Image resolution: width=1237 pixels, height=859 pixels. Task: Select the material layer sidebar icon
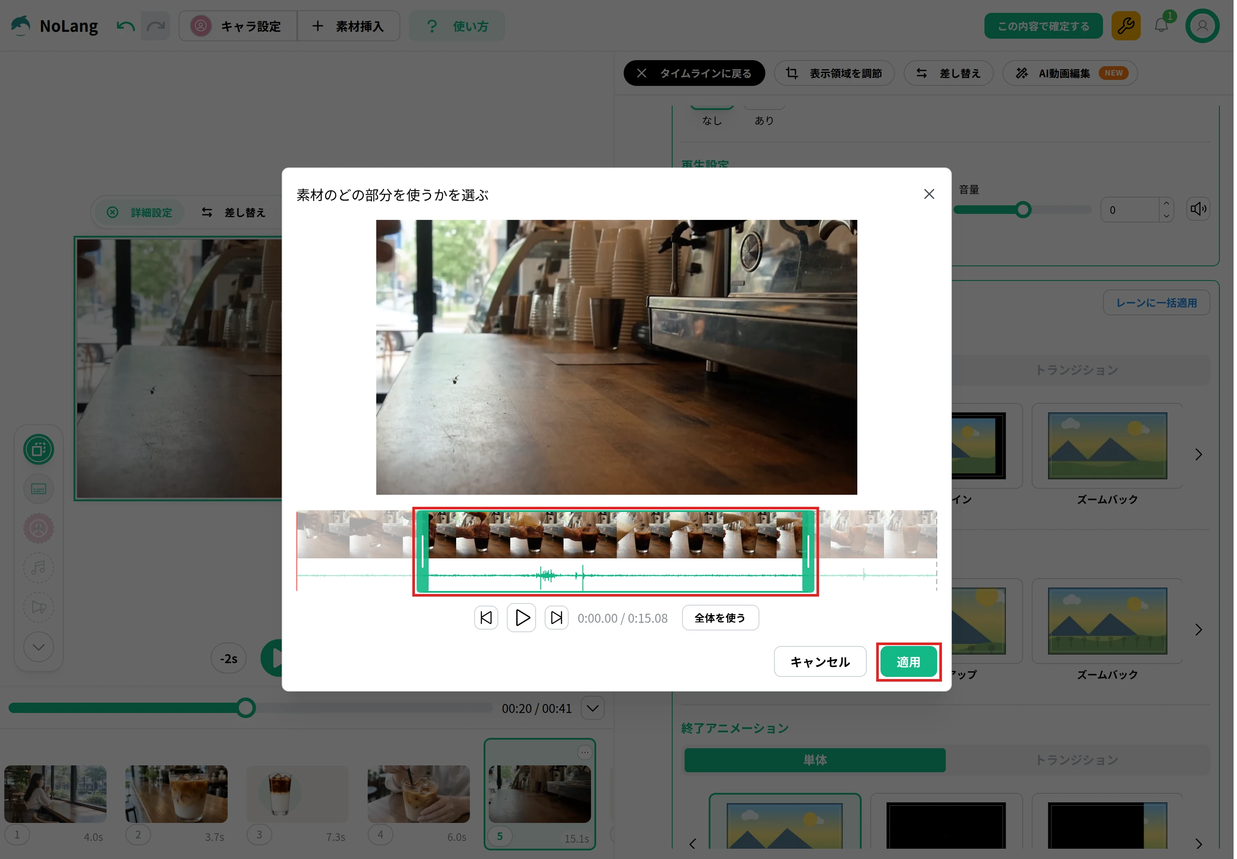tap(39, 449)
